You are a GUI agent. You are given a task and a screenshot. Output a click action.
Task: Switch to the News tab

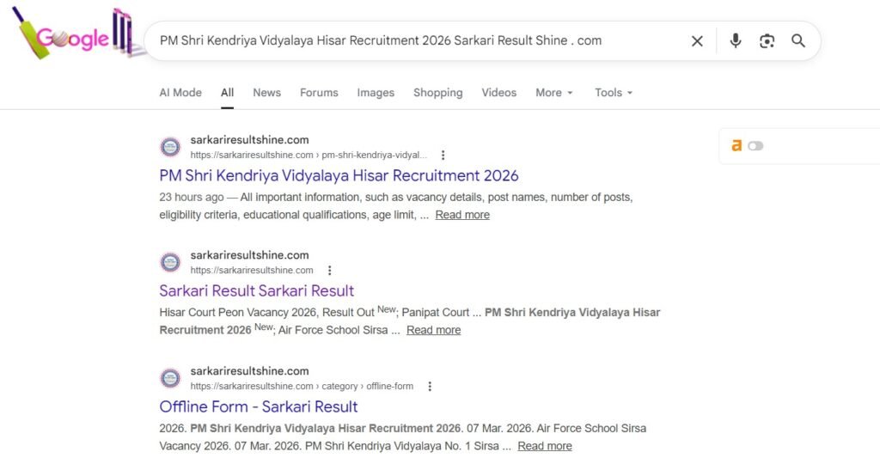coord(266,93)
